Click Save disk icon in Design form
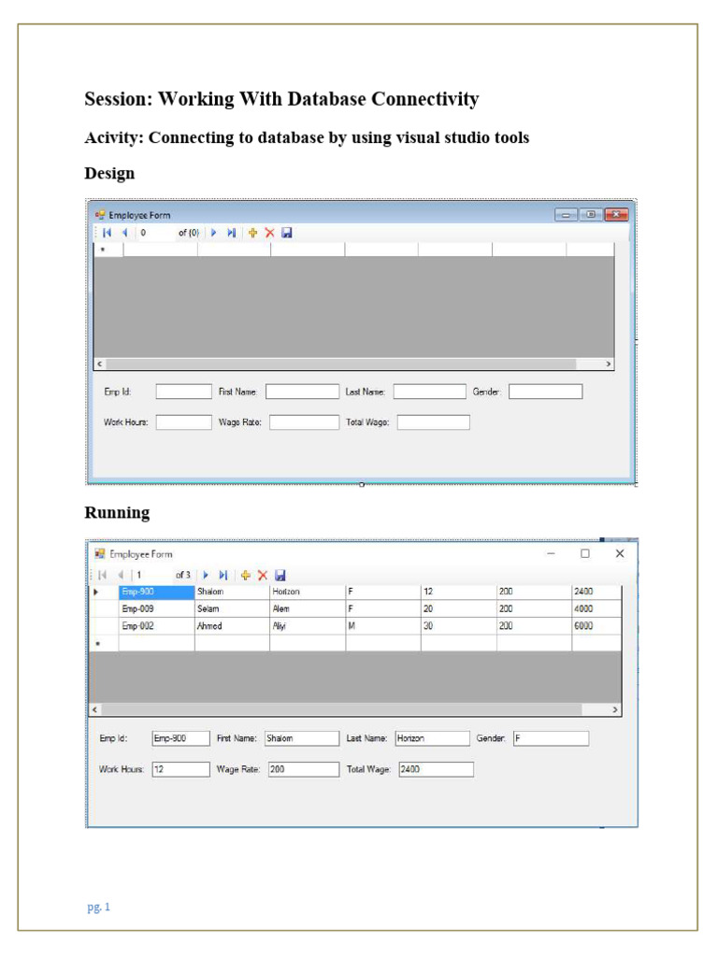This screenshot has height=957, width=718. [x=287, y=233]
